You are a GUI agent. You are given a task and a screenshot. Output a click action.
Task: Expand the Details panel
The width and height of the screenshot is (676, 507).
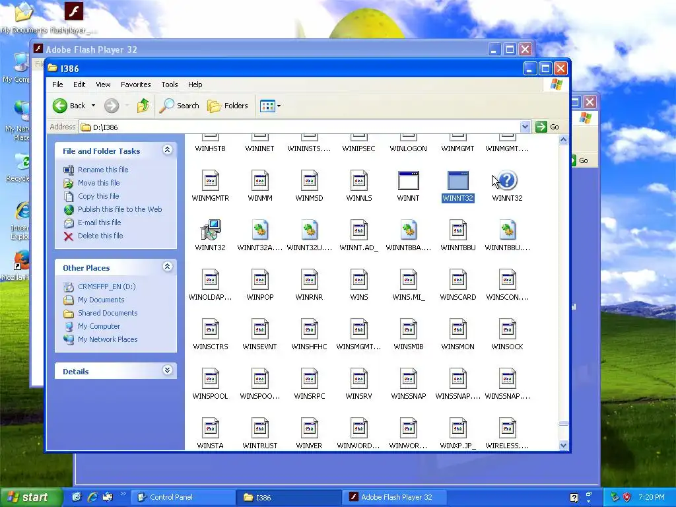(x=167, y=370)
